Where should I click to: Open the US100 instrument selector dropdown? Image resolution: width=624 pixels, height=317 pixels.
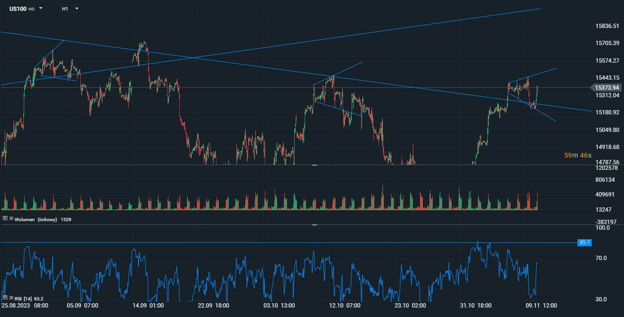pyautogui.click(x=41, y=9)
